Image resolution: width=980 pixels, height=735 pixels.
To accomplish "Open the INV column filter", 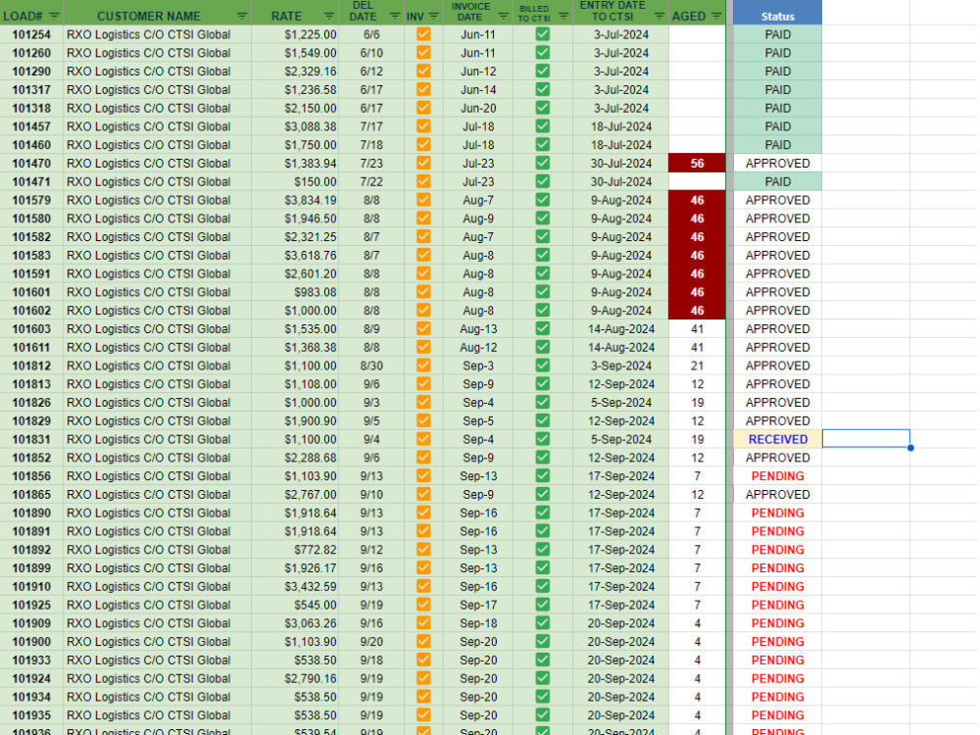I will (x=434, y=17).
